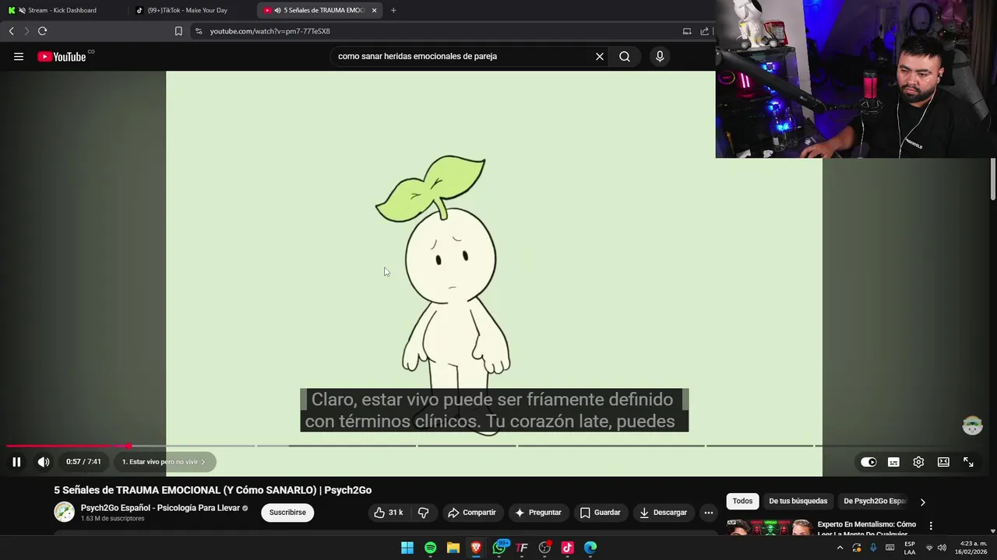Open the YouTube hamburger guide menu
The width and height of the screenshot is (997, 560).
point(19,57)
